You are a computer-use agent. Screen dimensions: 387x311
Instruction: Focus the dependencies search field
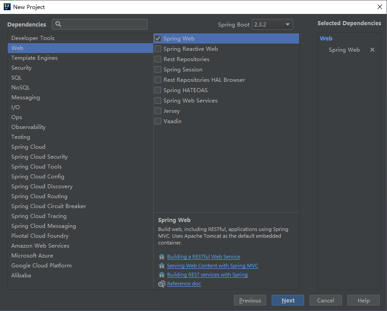(x=100, y=24)
